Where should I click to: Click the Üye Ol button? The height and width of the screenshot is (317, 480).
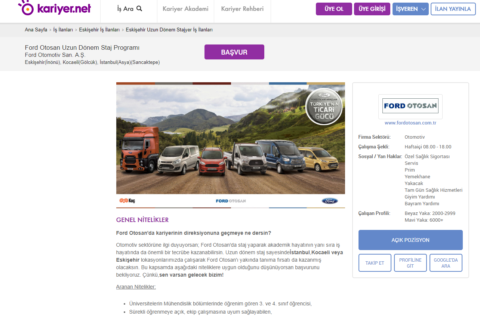pyautogui.click(x=334, y=9)
